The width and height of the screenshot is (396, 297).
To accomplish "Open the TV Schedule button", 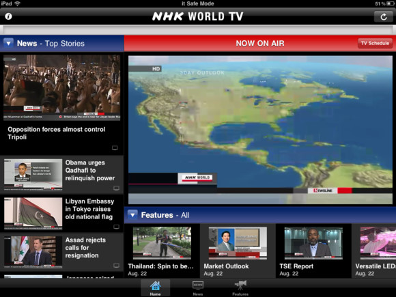I will point(375,43).
